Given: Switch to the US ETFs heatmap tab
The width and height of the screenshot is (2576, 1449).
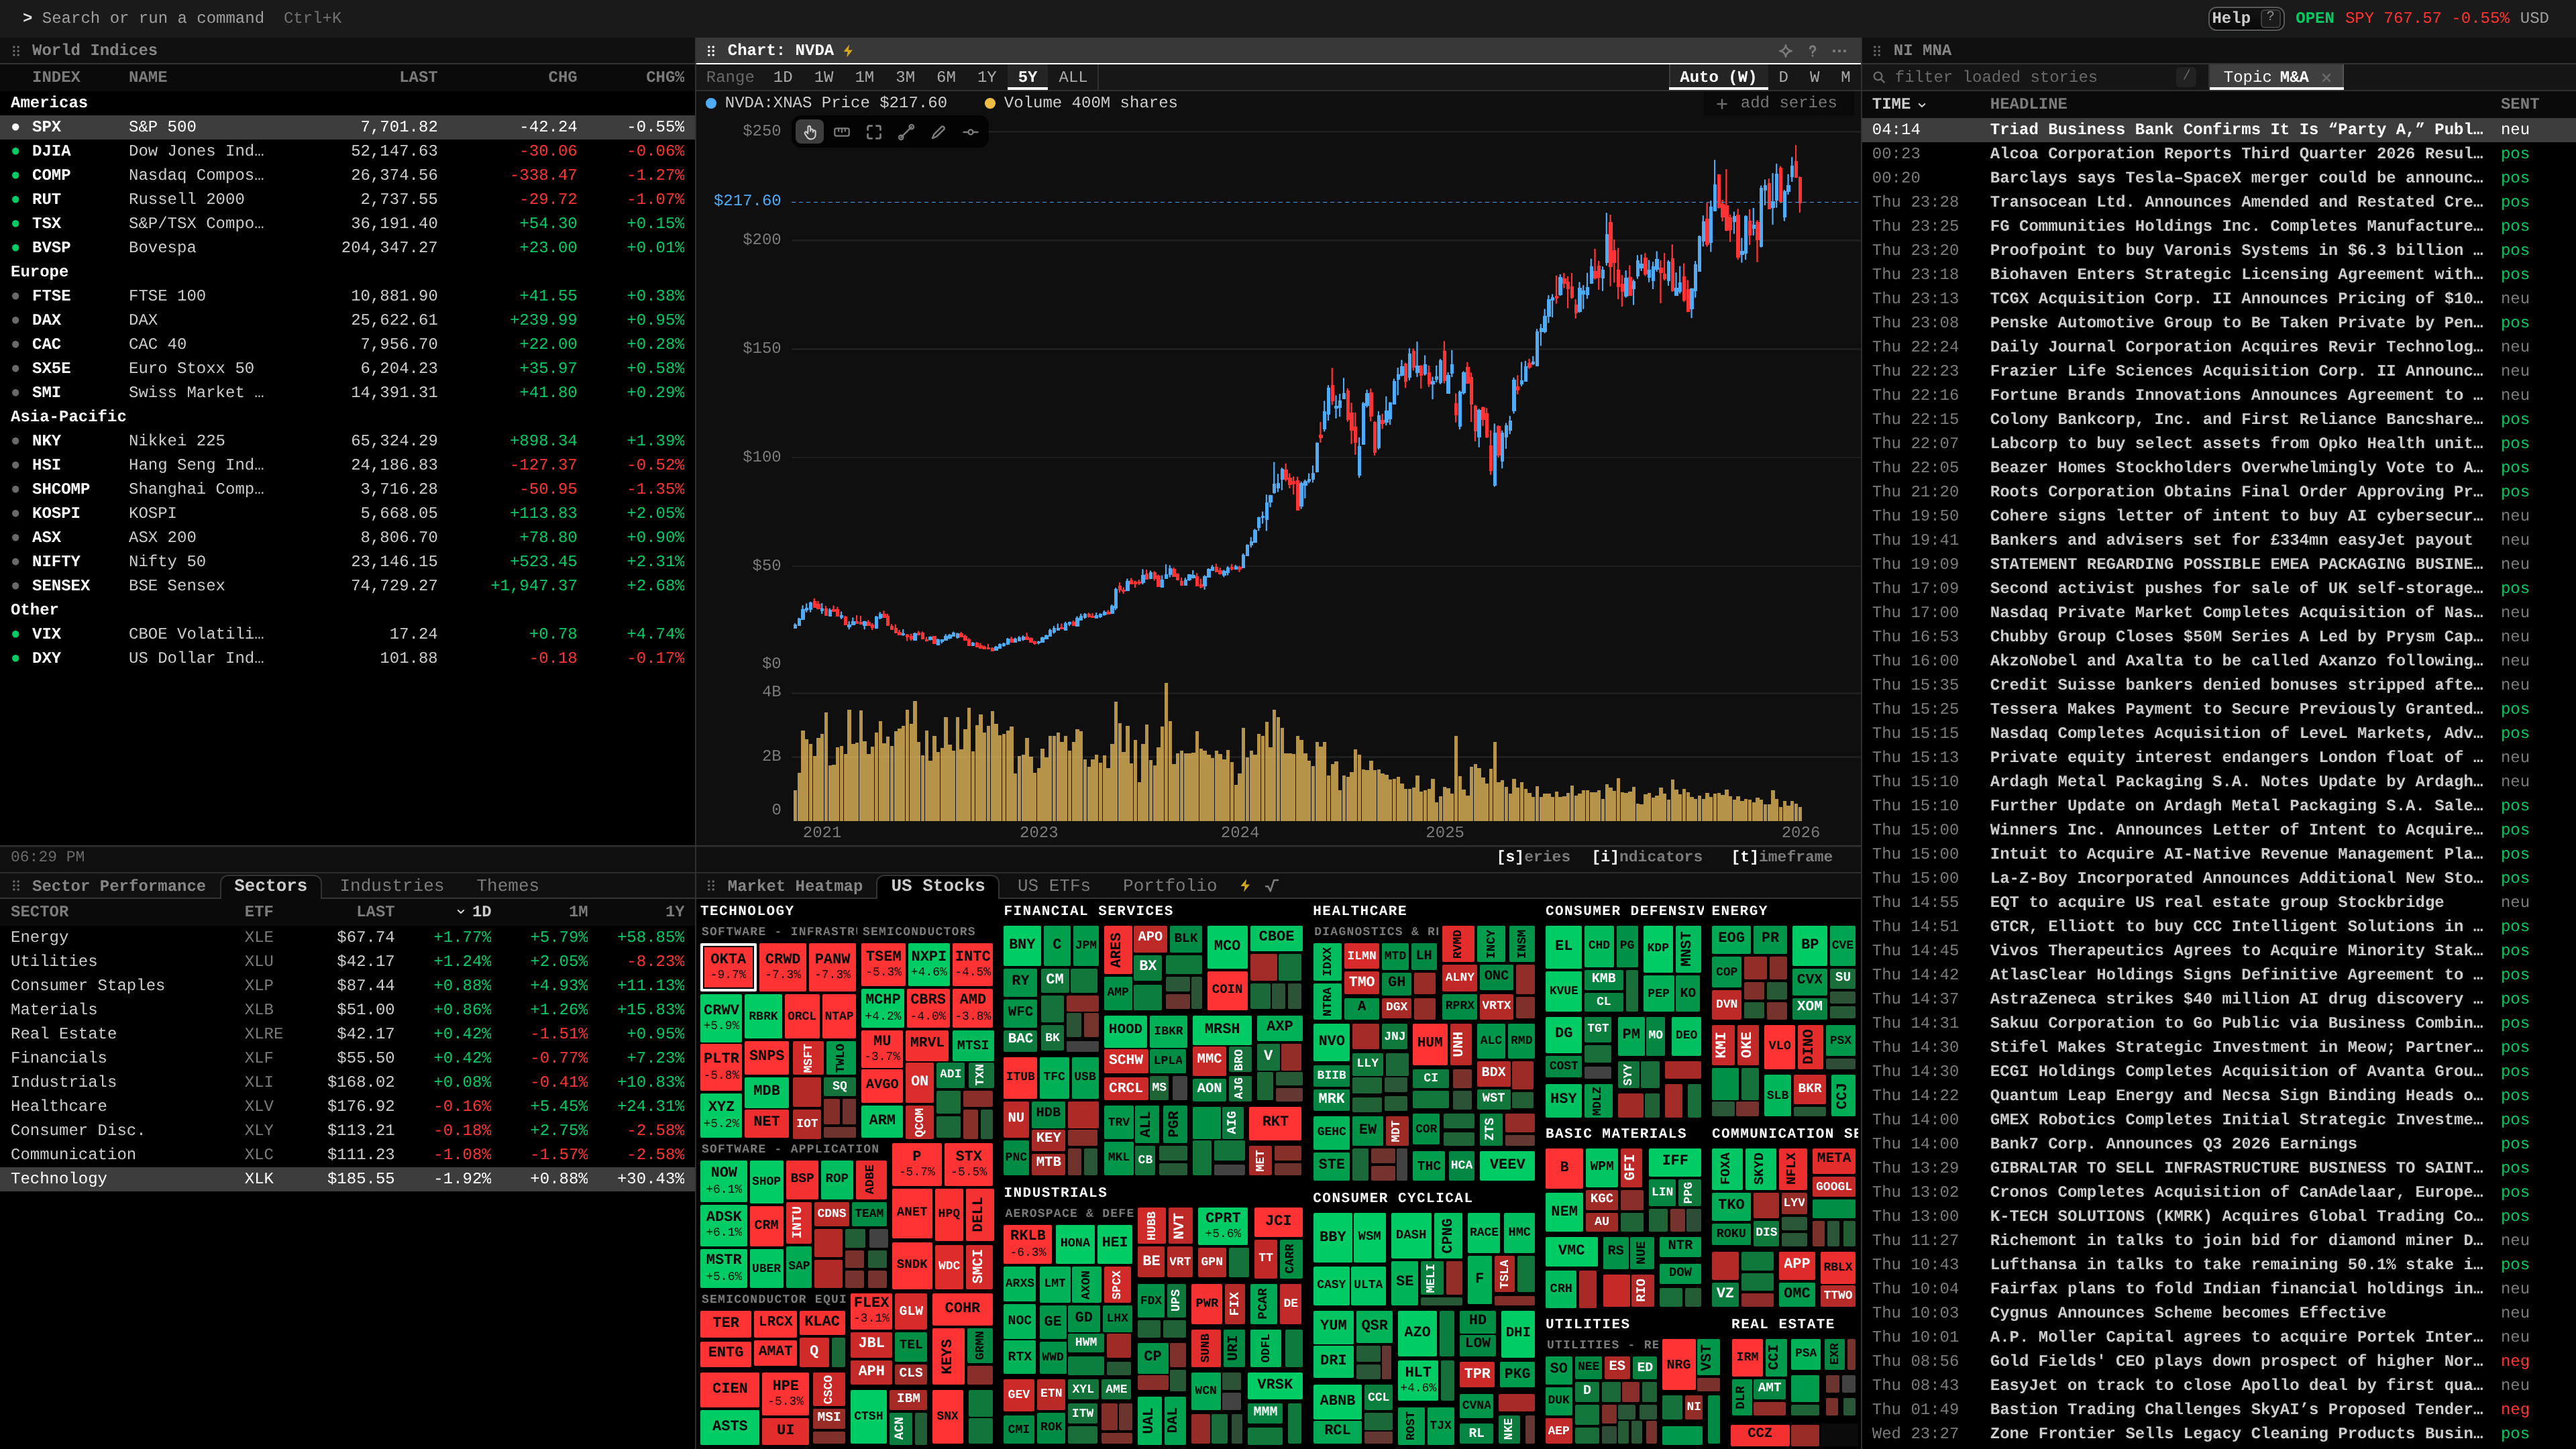Looking at the screenshot, I should point(1054,886).
